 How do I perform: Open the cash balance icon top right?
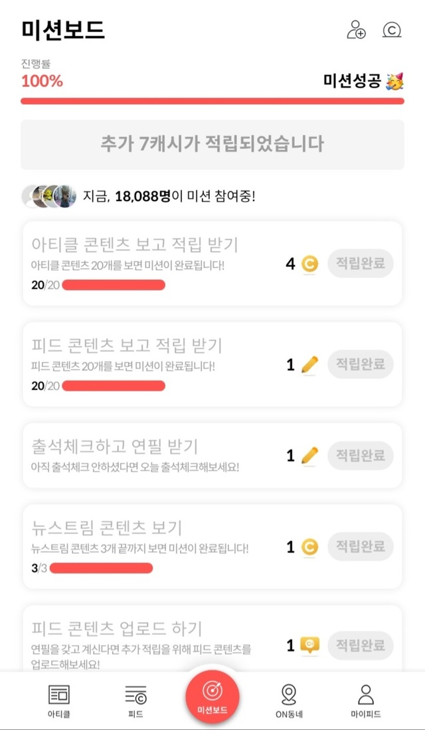click(x=392, y=30)
